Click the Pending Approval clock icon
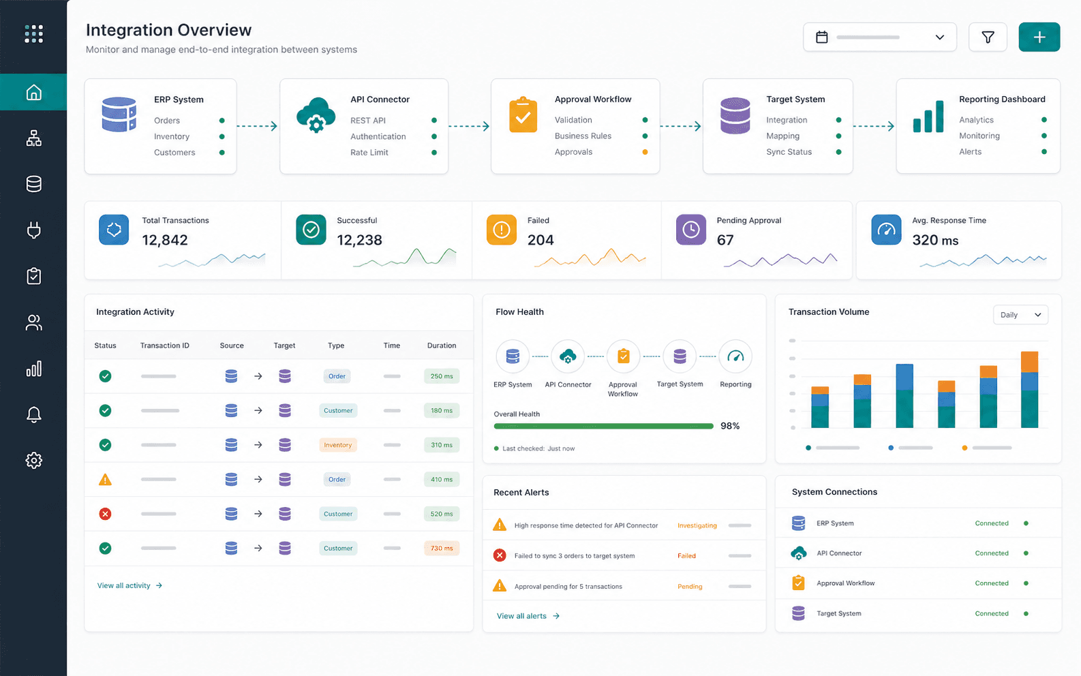The image size is (1081, 676). coord(691,230)
